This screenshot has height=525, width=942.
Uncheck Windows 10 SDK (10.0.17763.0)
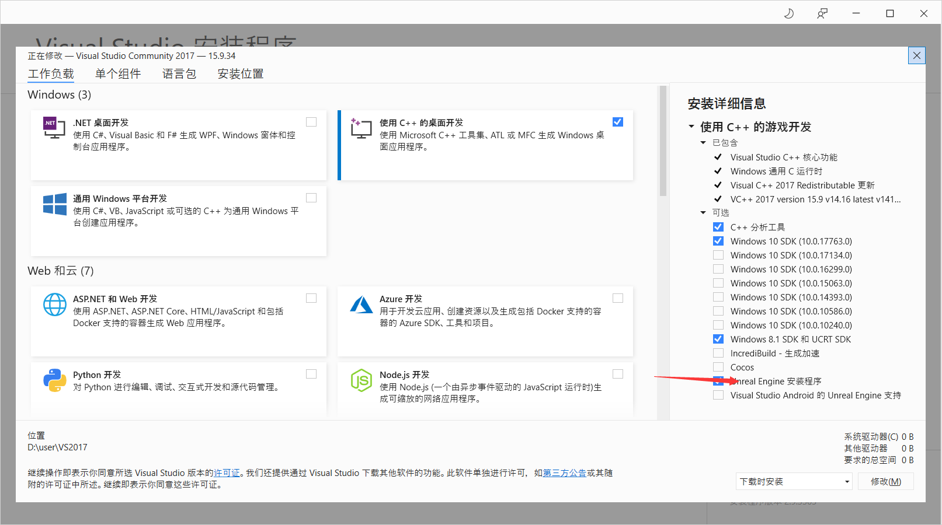point(718,241)
